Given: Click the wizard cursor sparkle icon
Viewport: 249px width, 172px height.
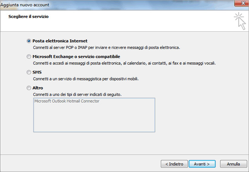Looking at the screenshot, I should [x=240, y=21].
